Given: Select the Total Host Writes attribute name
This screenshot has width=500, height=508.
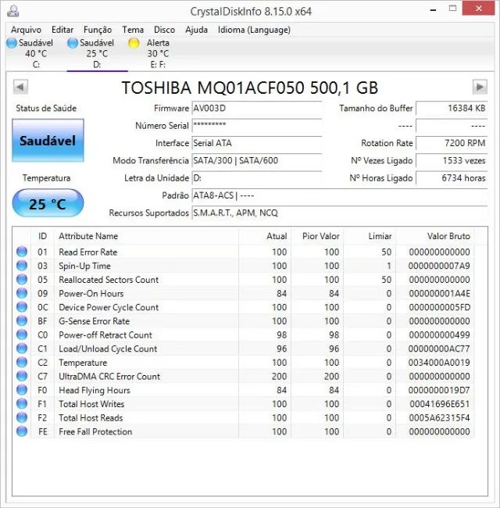Looking at the screenshot, I should [91, 404].
